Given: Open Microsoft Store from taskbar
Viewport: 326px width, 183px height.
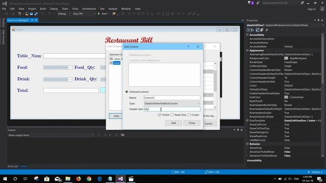Looking at the screenshot, I should pyautogui.click(x=47, y=178).
